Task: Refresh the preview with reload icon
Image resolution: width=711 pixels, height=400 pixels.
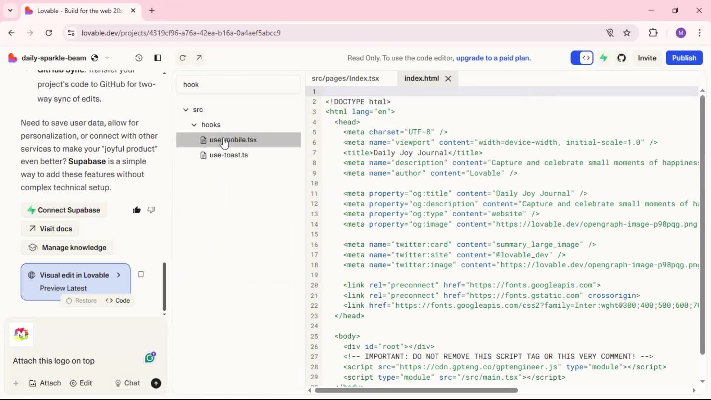Action: pos(183,58)
